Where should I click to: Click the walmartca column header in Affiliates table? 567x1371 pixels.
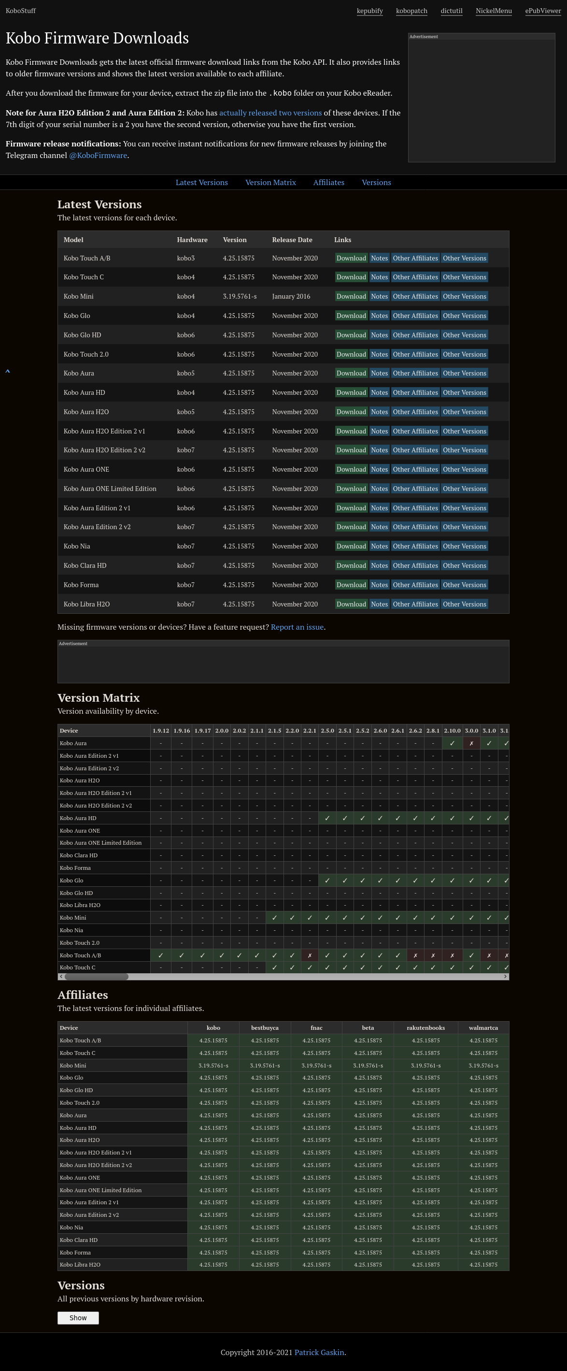coord(483,1028)
